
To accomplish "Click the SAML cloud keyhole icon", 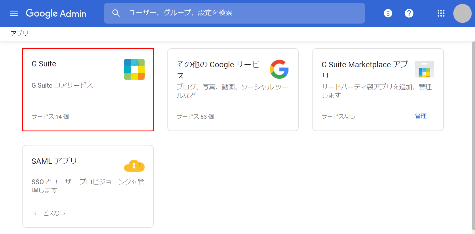I will [x=134, y=166].
